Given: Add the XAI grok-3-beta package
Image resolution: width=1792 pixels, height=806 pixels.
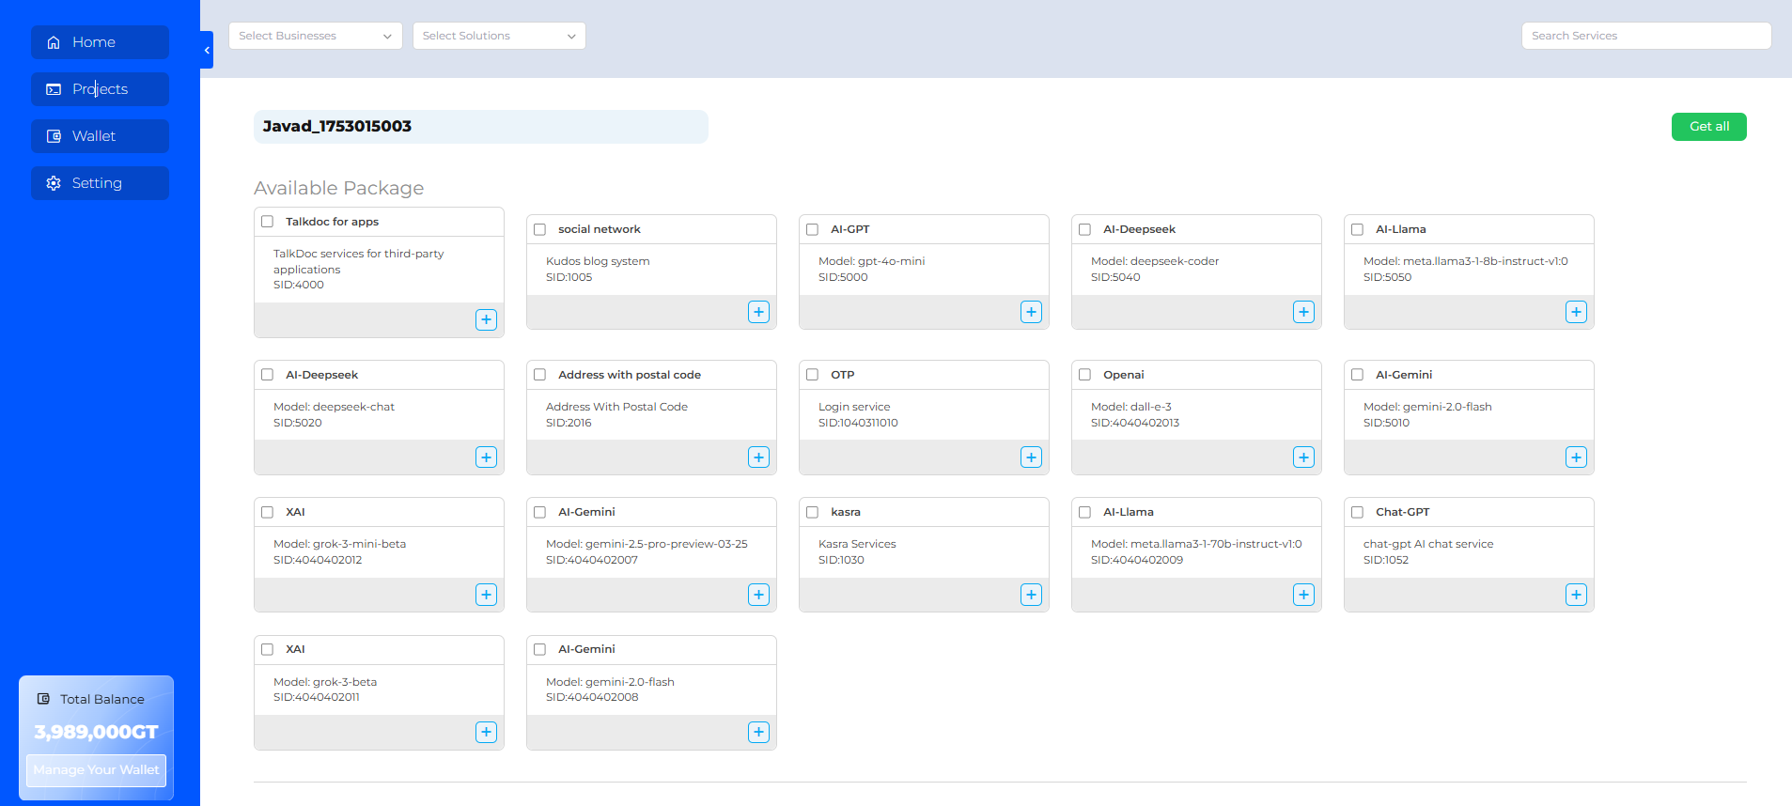Looking at the screenshot, I should [486, 732].
